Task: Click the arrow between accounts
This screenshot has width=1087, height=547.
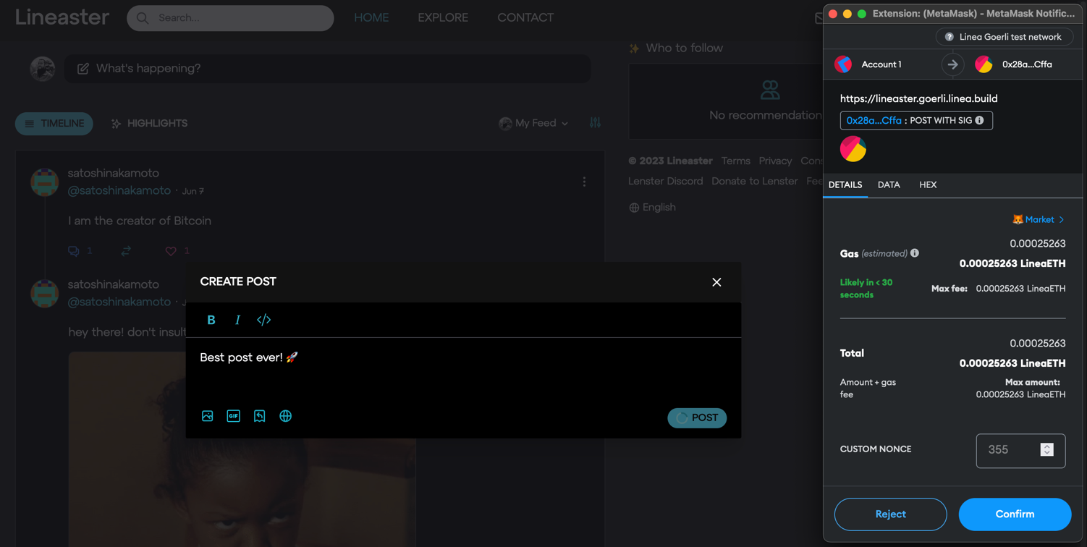Action: pyautogui.click(x=952, y=64)
